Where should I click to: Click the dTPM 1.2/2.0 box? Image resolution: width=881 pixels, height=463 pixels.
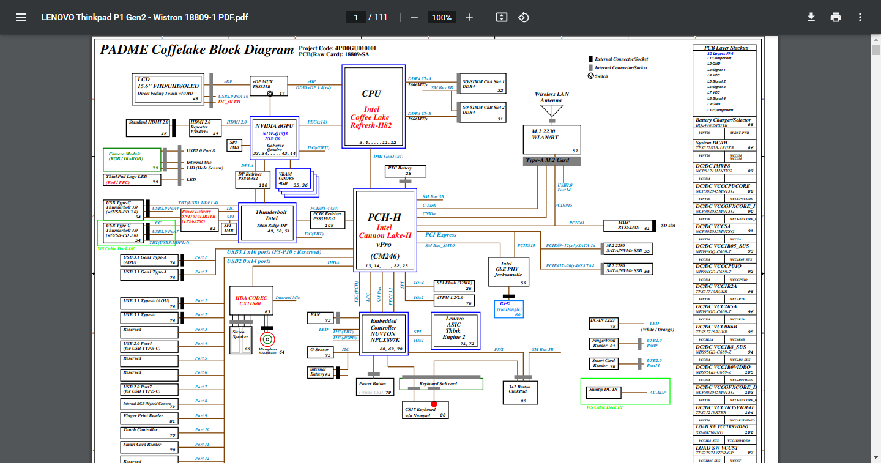(453, 300)
